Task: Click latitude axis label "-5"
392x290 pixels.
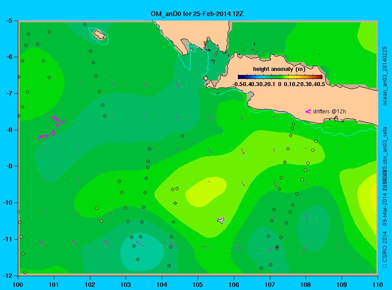Action: tap(9, 21)
